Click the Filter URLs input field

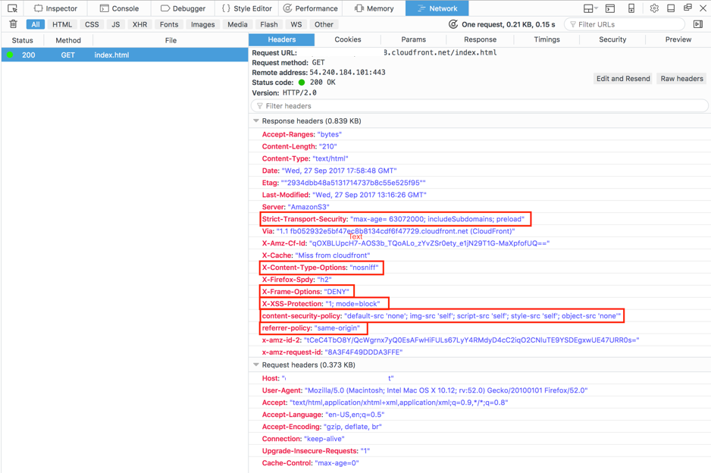click(x=624, y=23)
